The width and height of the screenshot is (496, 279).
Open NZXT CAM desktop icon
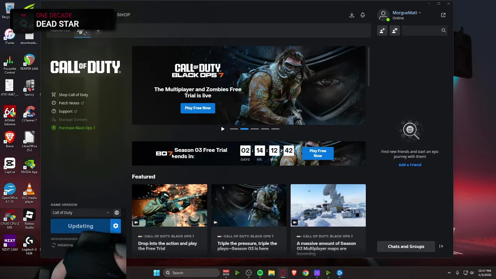click(10, 243)
